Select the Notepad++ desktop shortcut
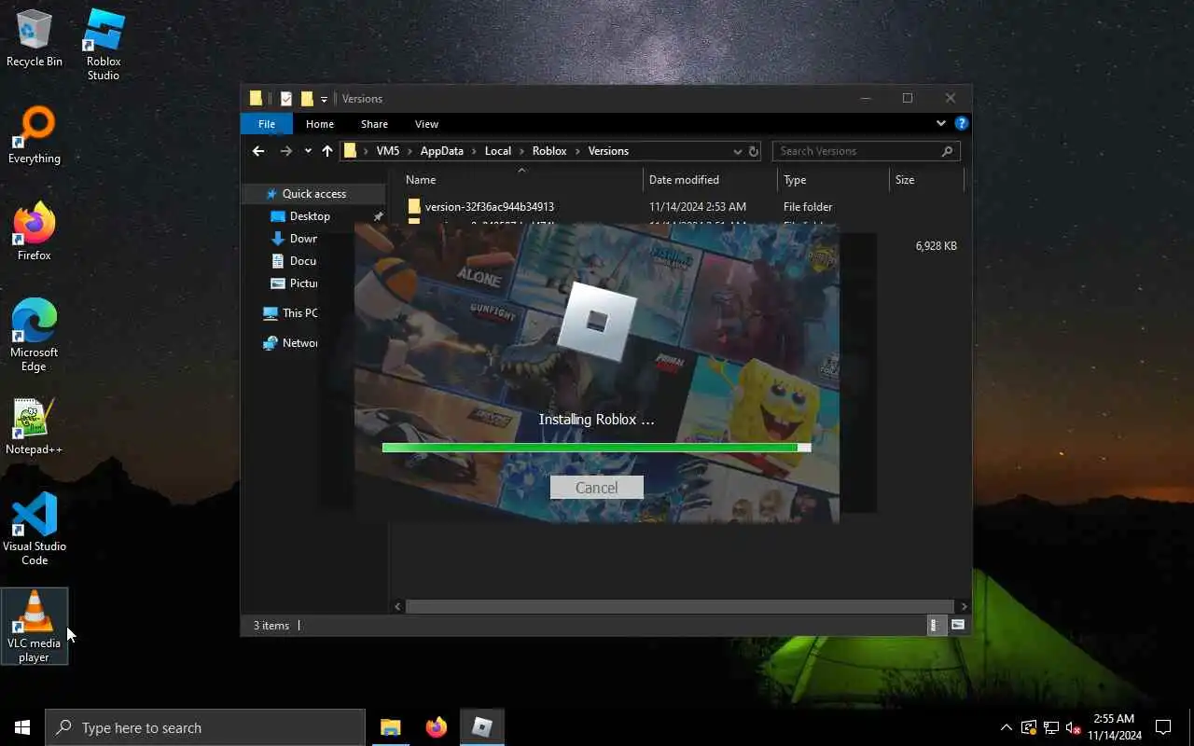The width and height of the screenshot is (1194, 746). (x=35, y=427)
